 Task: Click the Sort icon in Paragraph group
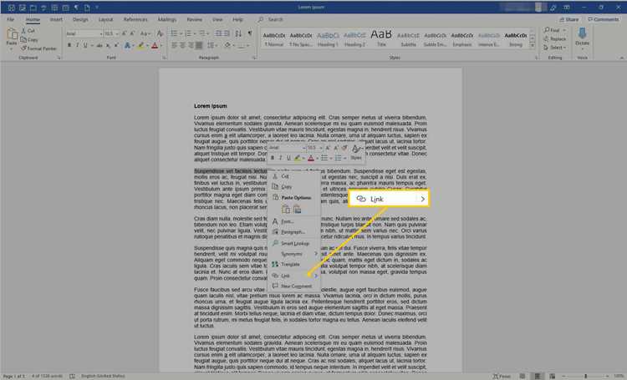(x=238, y=33)
